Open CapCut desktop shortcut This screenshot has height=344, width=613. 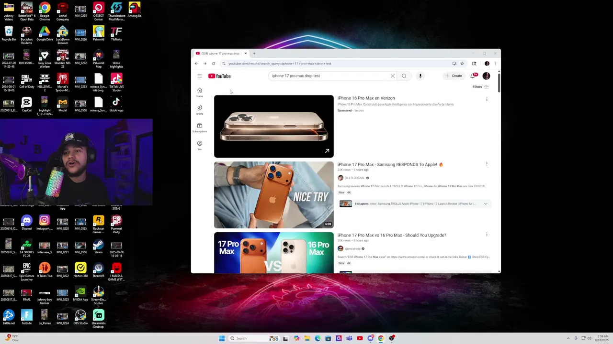[26, 104]
